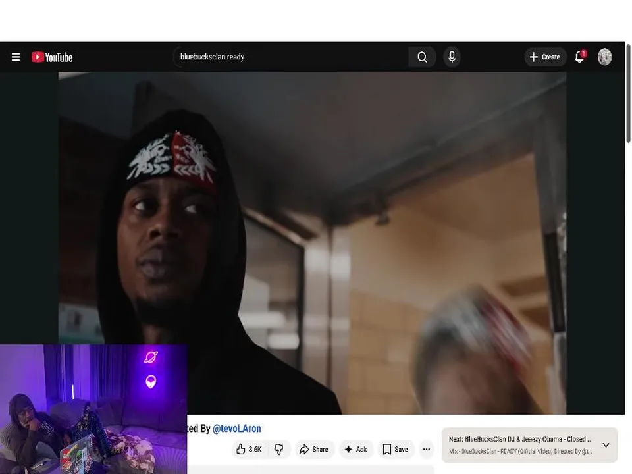Run search with the magnifier button
This screenshot has height=474, width=632.
(x=422, y=57)
